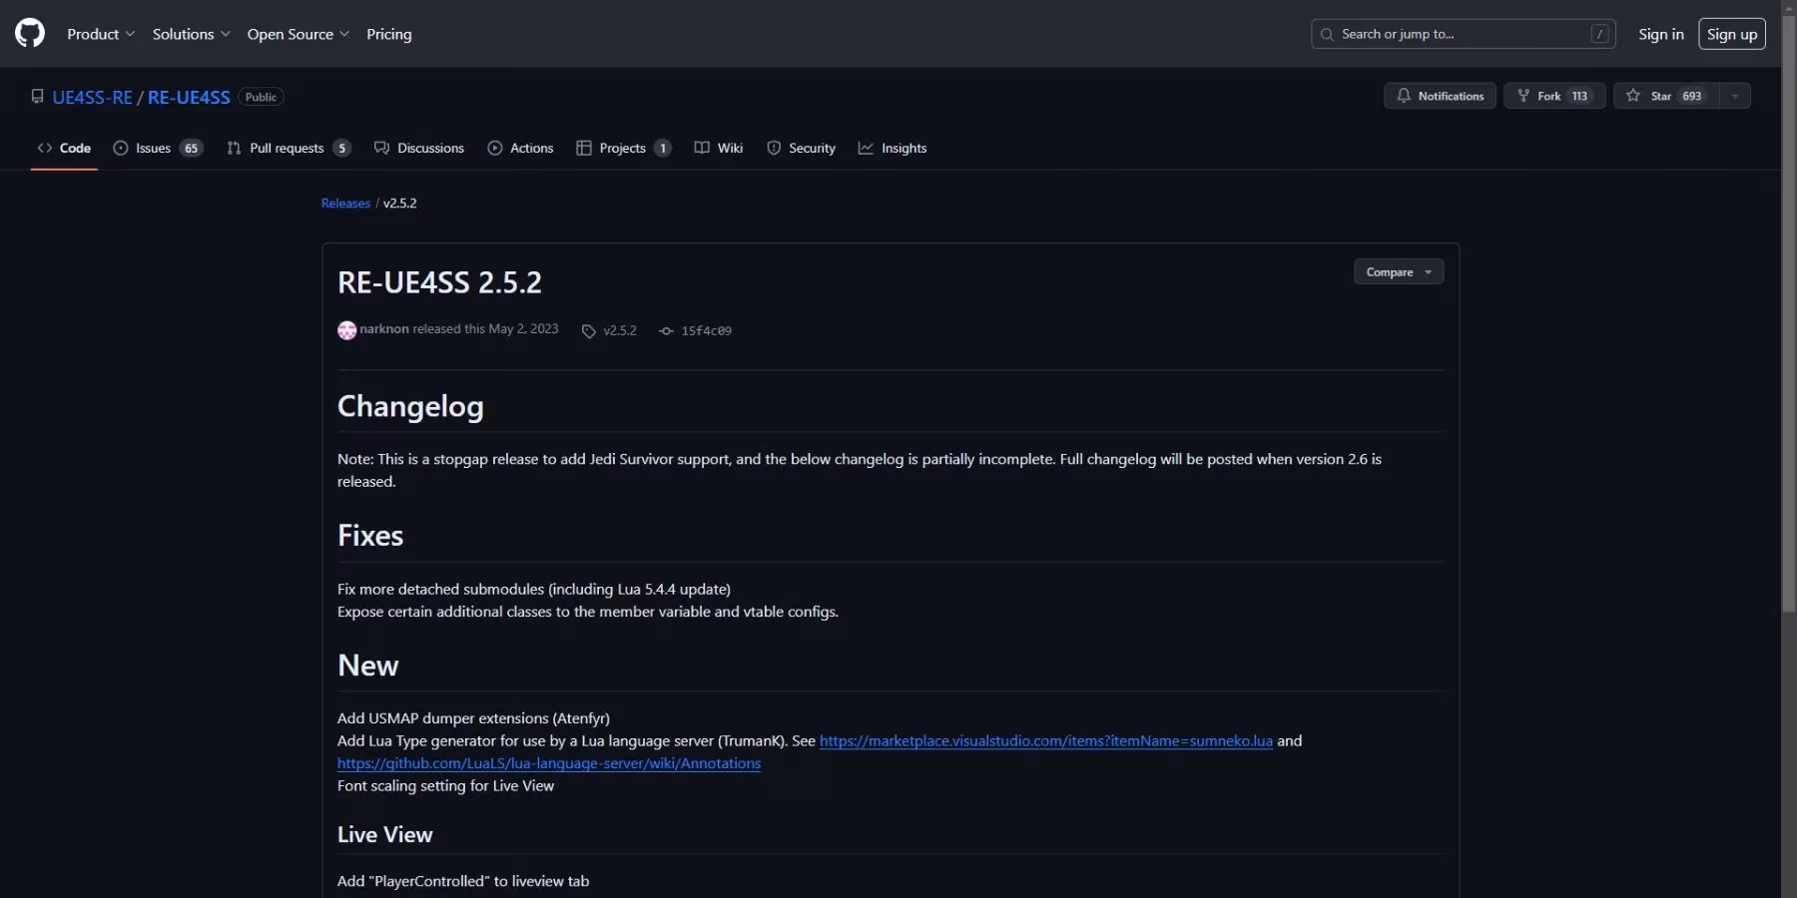Click narknon's avatar picture
The image size is (1797, 898).
(x=346, y=329)
